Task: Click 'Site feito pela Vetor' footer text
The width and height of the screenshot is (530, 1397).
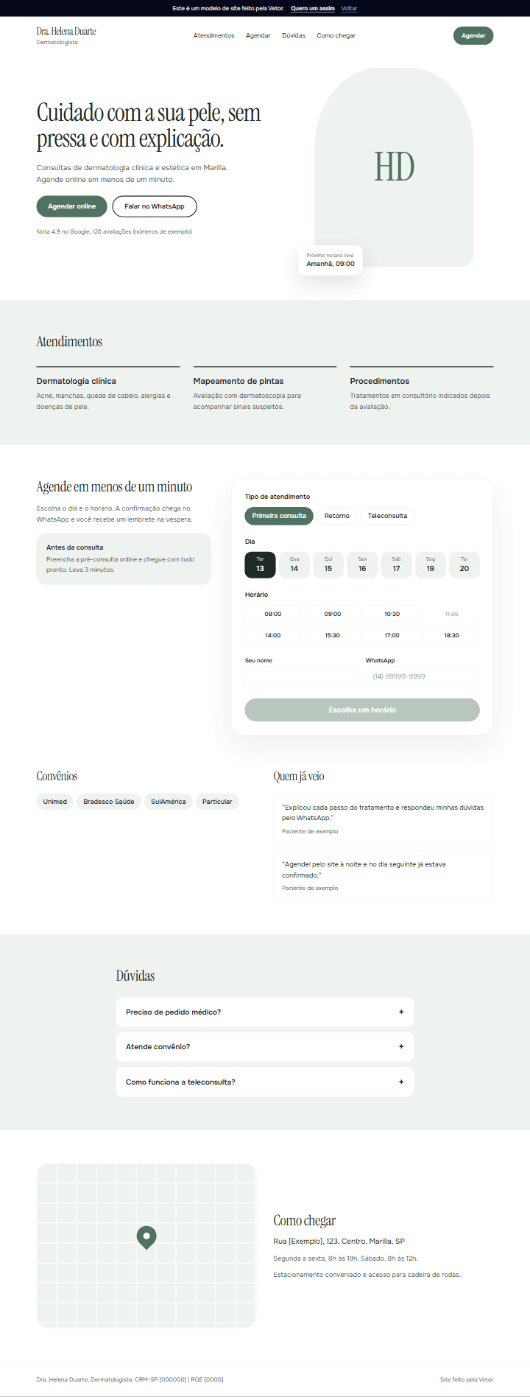Action: pos(467,1379)
